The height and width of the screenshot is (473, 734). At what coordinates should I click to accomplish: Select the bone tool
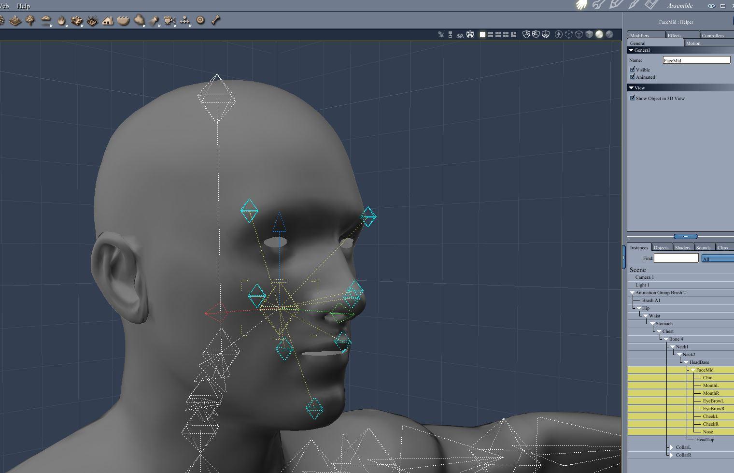216,20
